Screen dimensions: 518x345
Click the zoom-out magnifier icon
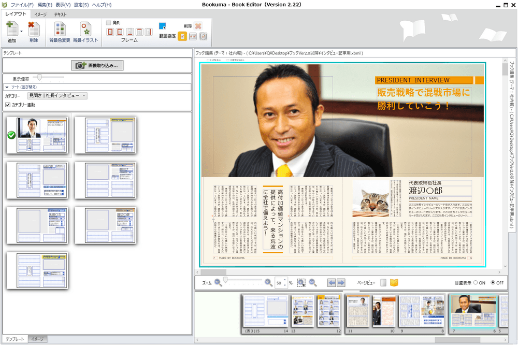click(x=218, y=282)
